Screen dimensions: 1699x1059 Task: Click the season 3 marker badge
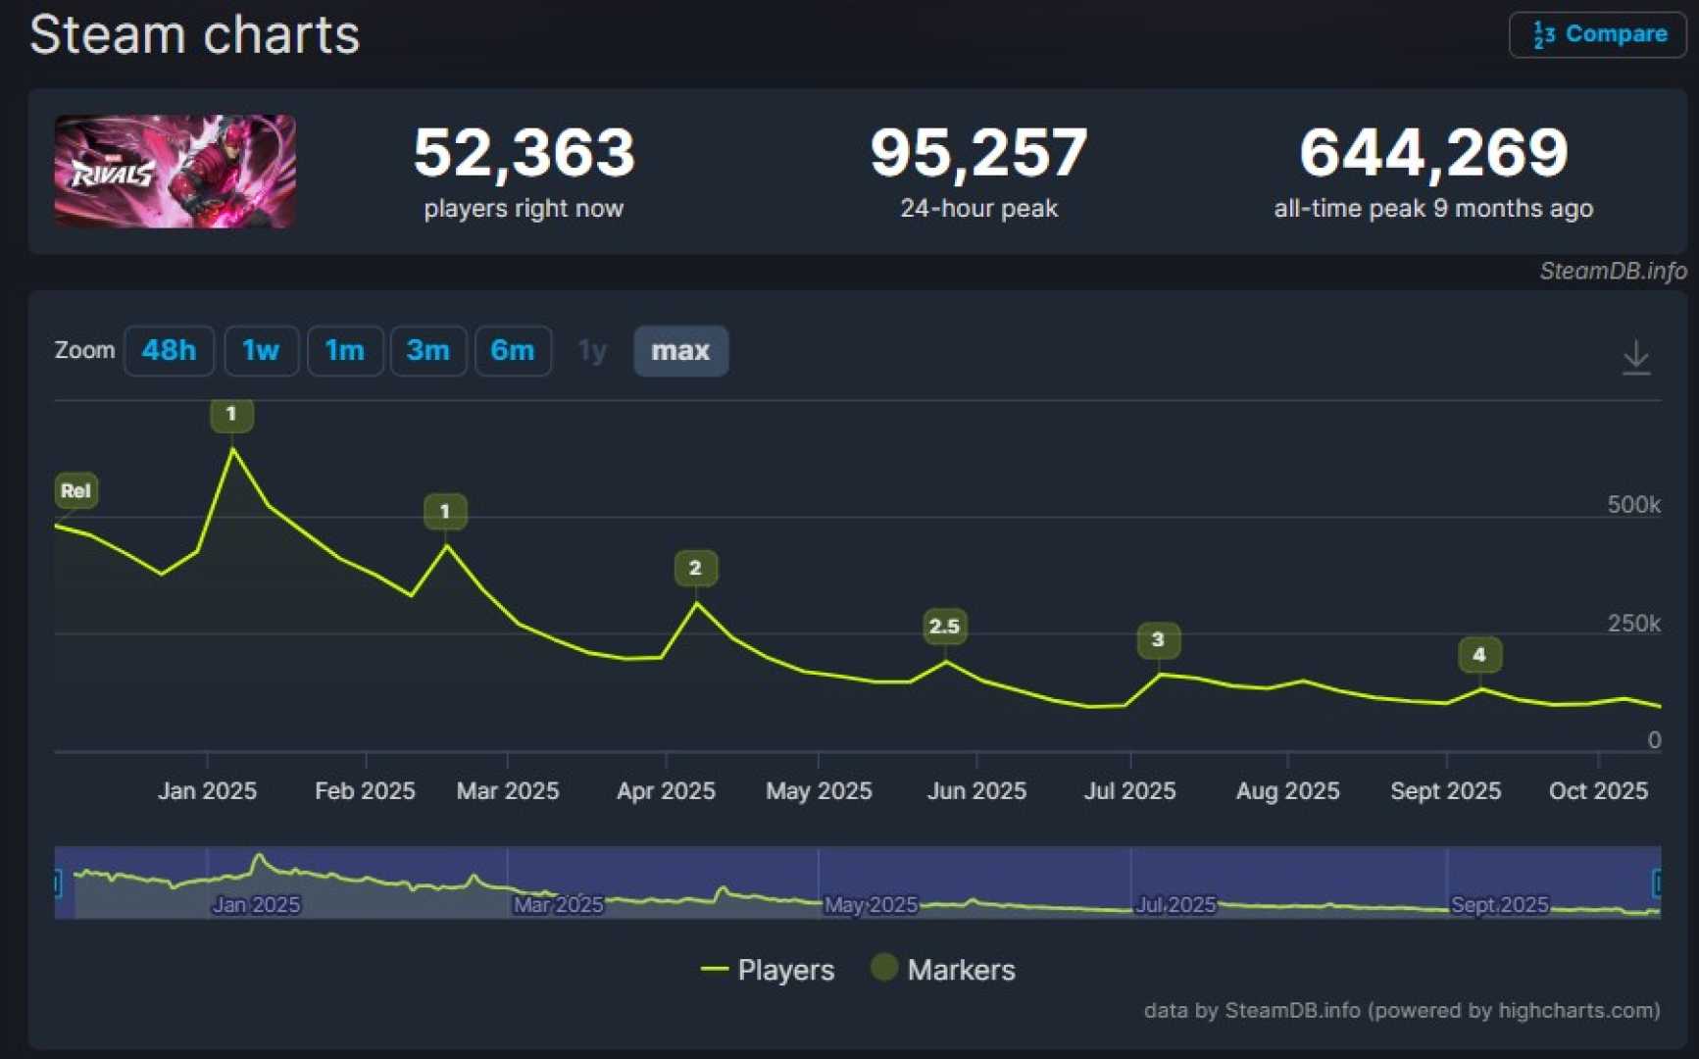[x=1158, y=640]
